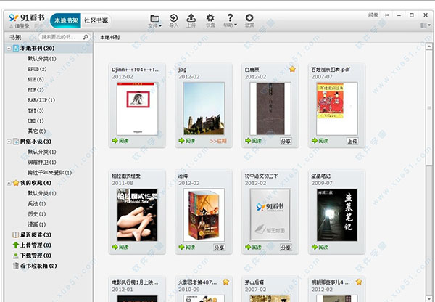The image size is (435, 302).
Task: Select 漫画(1) favorites category
Action: click(x=37, y=224)
